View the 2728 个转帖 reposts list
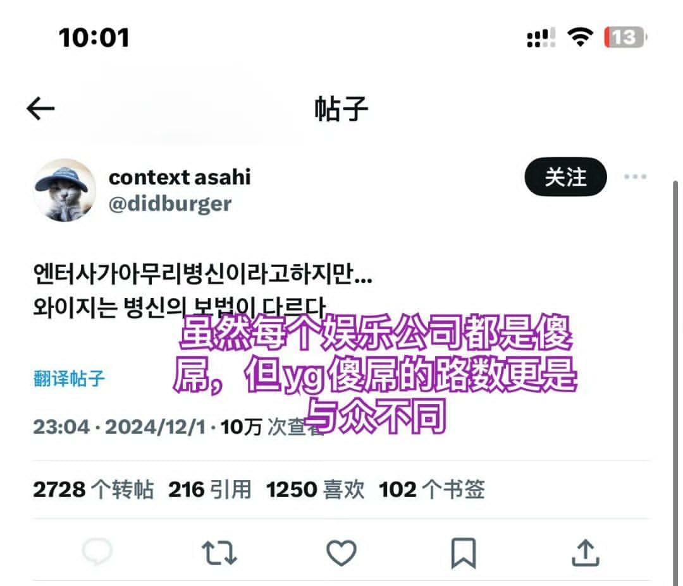683x586 pixels. click(94, 489)
